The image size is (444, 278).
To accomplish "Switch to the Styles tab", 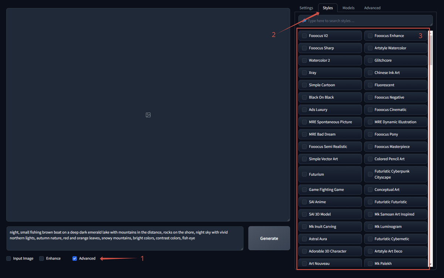I will point(327,8).
